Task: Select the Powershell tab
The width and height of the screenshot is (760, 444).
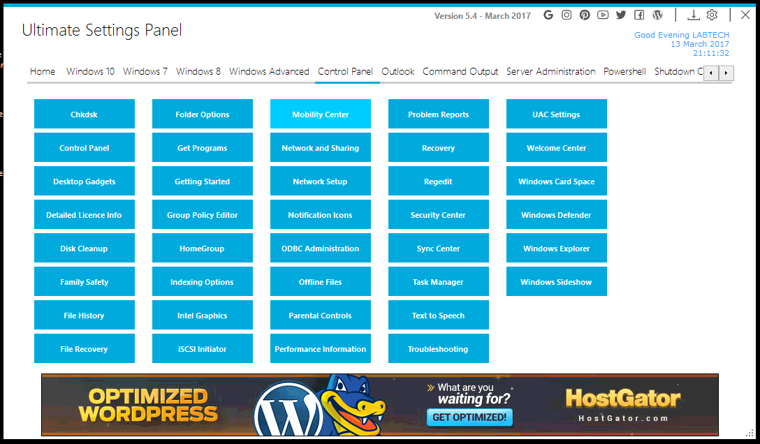Action: tap(624, 71)
